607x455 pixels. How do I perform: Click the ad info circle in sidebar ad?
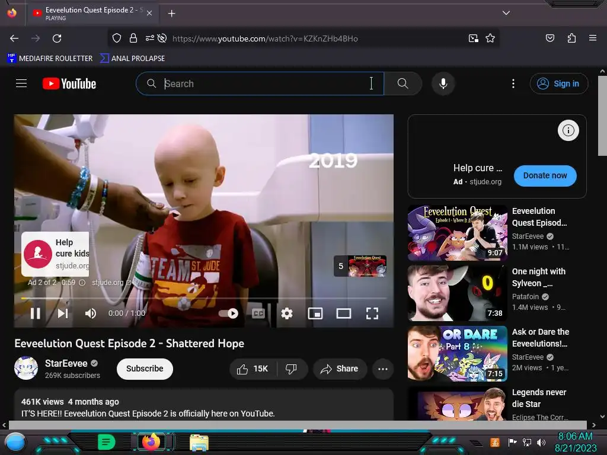568,130
